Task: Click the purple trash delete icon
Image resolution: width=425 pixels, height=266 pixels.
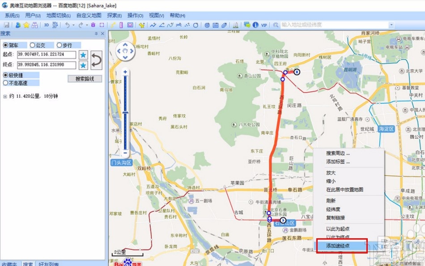Action: tap(93, 25)
